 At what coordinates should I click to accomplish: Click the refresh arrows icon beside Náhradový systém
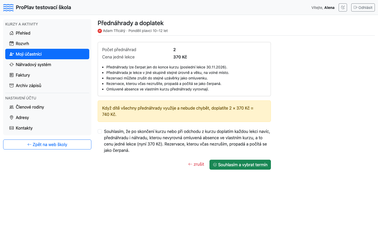point(12,65)
